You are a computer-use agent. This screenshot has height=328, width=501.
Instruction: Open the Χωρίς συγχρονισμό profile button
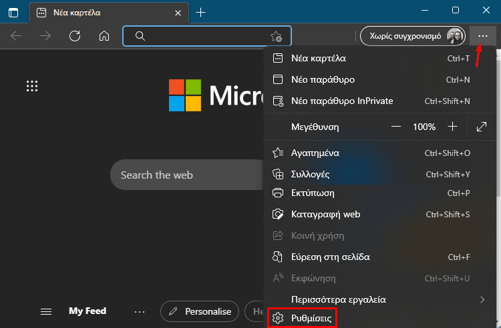click(413, 36)
